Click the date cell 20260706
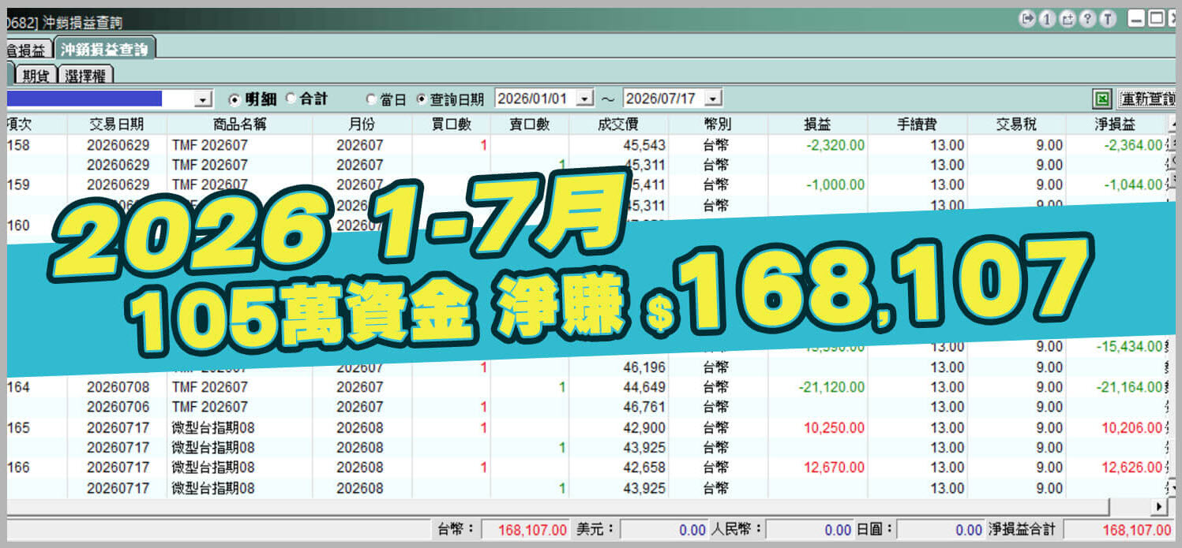 tap(118, 407)
